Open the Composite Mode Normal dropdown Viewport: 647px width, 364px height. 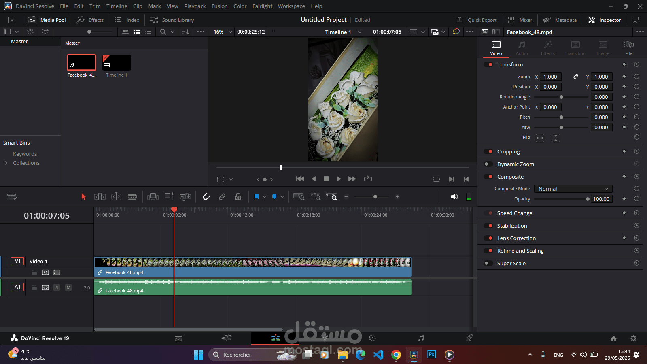(x=573, y=189)
